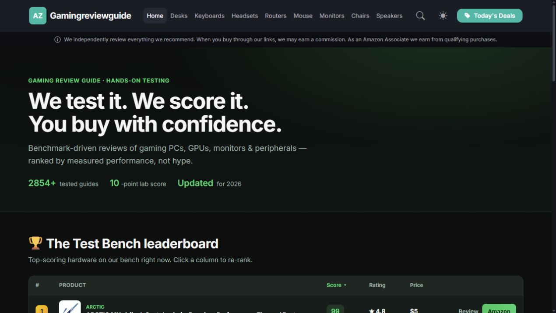Open the Monitors category
Image resolution: width=556 pixels, height=313 pixels.
click(332, 16)
